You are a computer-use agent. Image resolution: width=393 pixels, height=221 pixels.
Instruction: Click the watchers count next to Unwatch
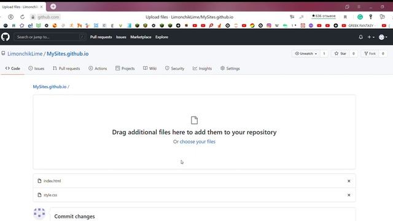(x=324, y=53)
